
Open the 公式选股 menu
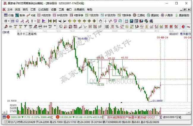43,9
